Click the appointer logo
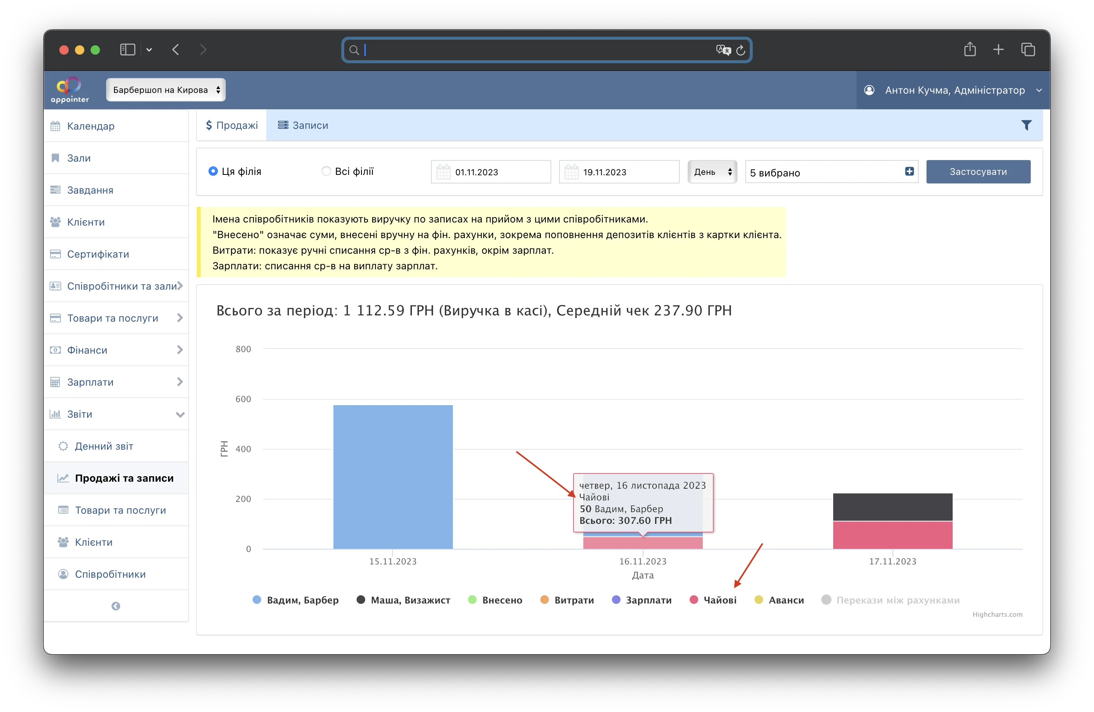Image resolution: width=1094 pixels, height=712 pixels. [x=69, y=90]
